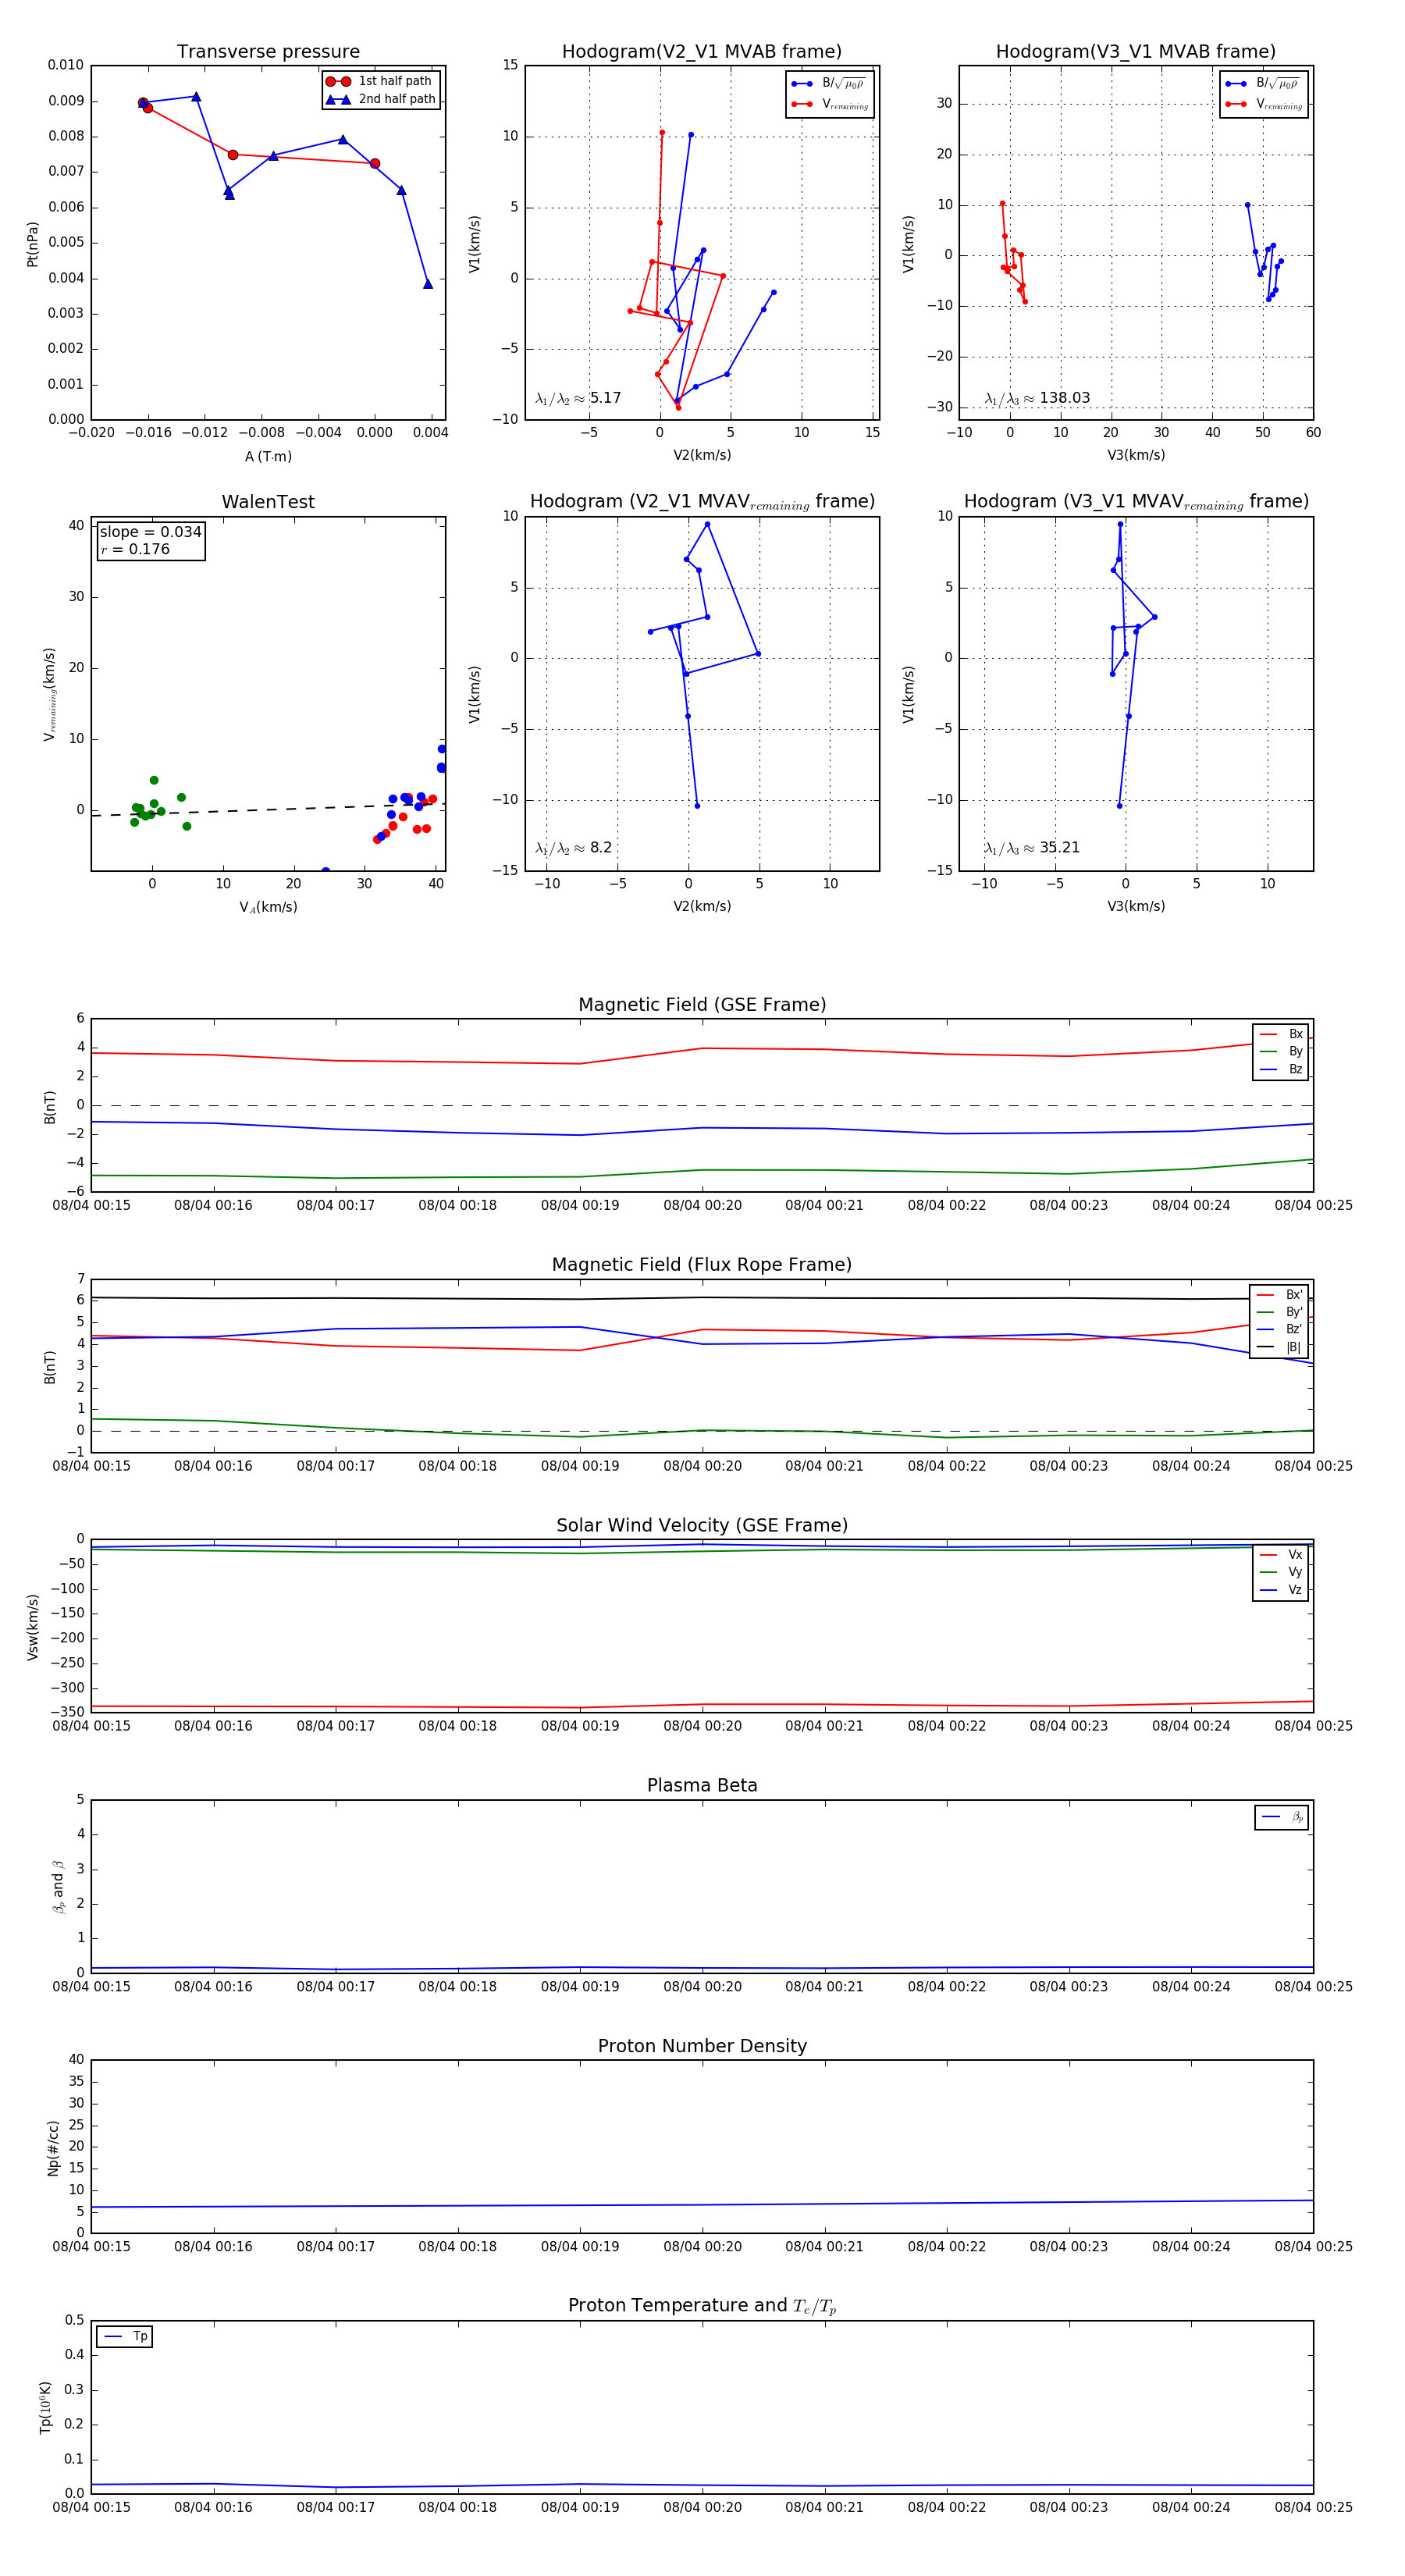Click the 'By' legend entry in GSE magnetic field
This screenshot has width=1405, height=2576.
[1281, 1051]
